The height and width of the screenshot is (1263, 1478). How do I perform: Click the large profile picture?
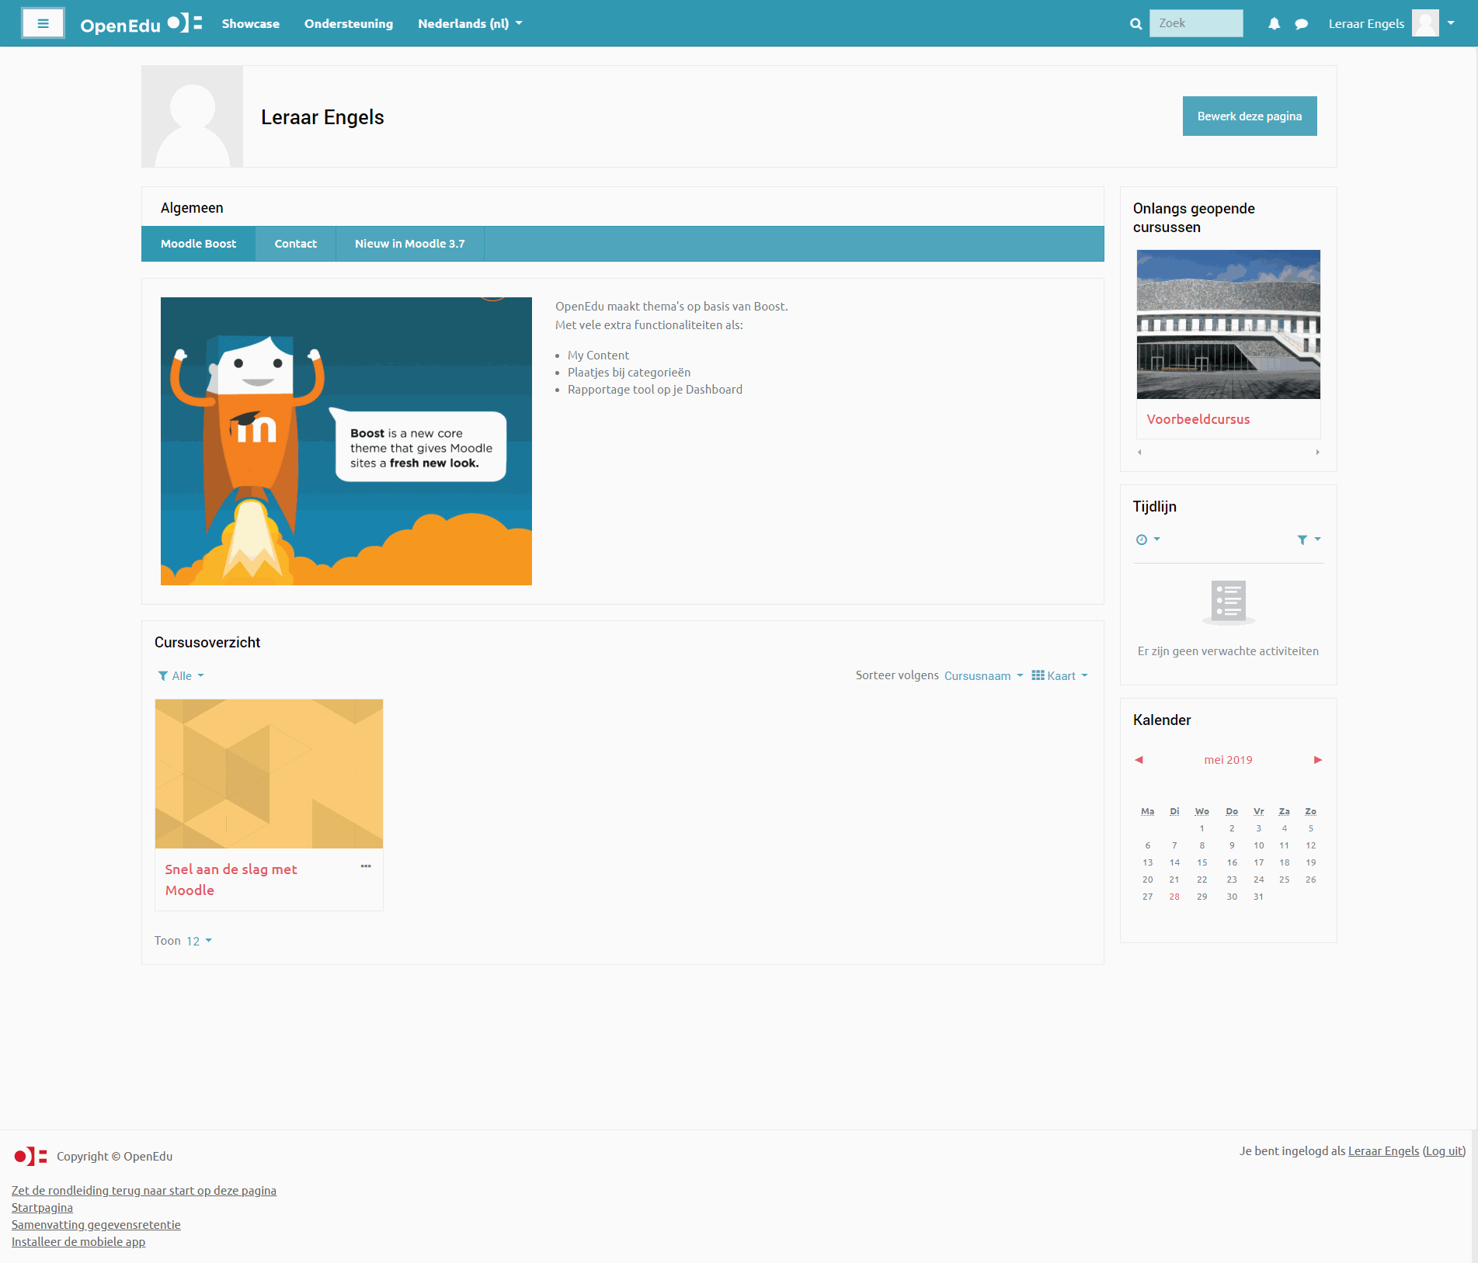(193, 116)
